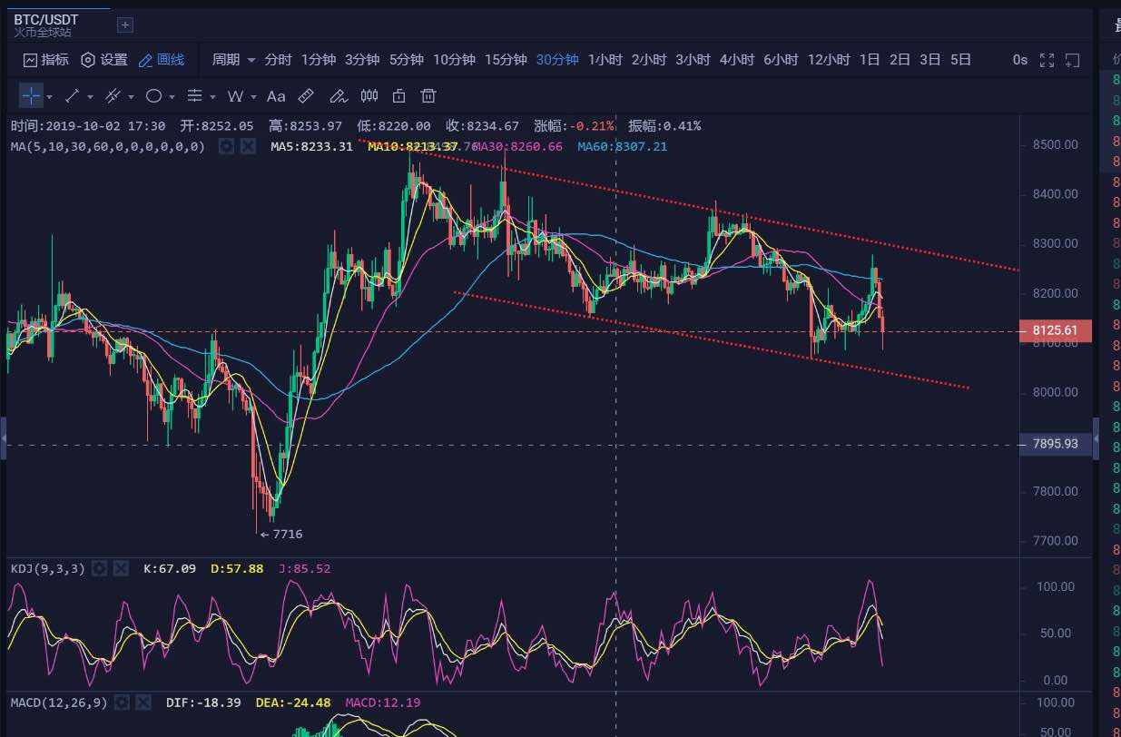Switch to the 2日 timeframe

click(x=900, y=60)
